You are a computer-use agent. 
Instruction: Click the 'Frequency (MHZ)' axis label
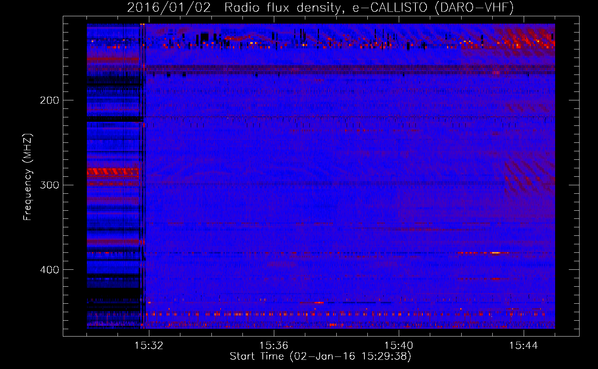point(28,177)
